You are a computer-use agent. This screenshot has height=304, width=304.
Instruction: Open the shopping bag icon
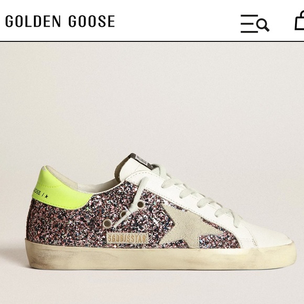click(299, 21)
